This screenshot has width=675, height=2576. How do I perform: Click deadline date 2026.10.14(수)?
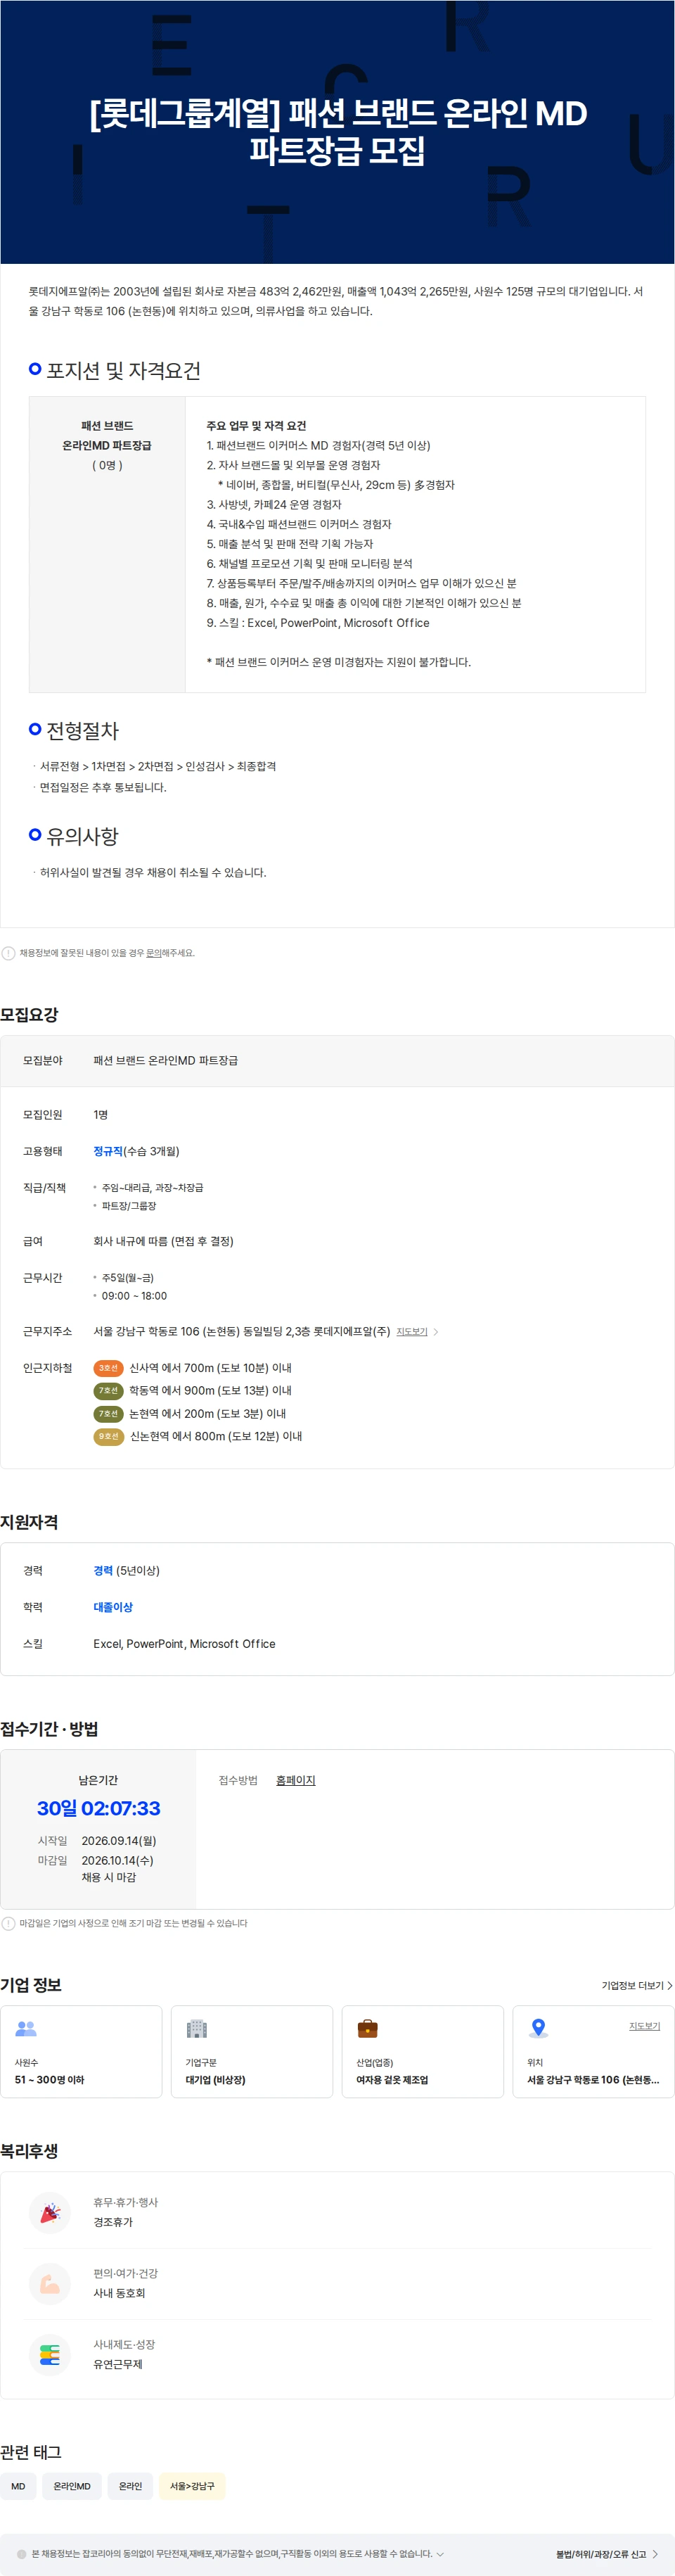[118, 1860]
